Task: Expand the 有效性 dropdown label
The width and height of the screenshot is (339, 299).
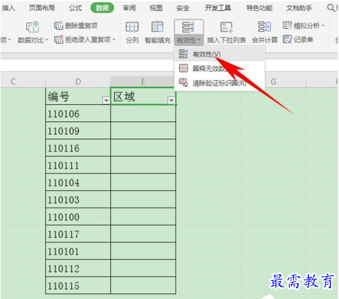Action: (189, 40)
